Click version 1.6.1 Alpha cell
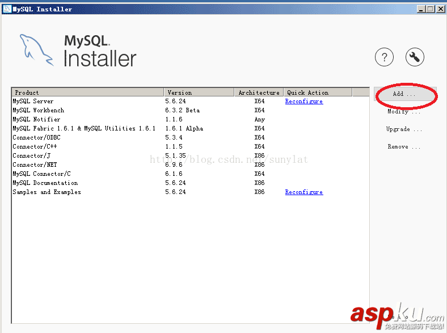447x333 pixels. click(184, 129)
